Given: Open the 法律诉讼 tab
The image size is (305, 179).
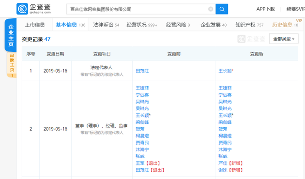Looking at the screenshot, I should (106, 25).
